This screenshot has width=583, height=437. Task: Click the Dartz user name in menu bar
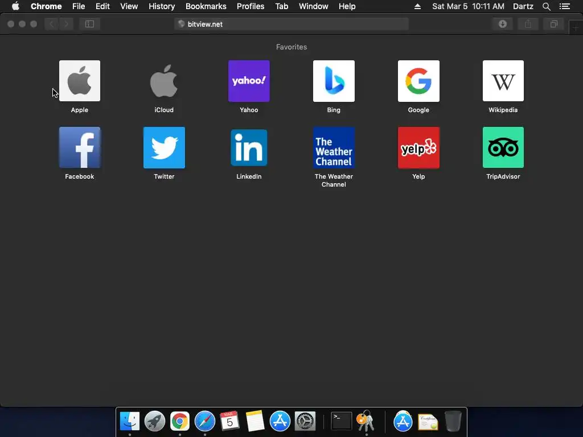523,6
